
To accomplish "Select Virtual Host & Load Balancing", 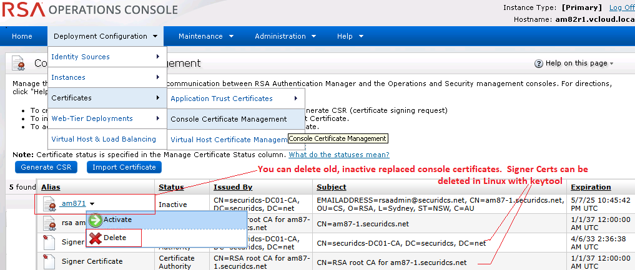I will (104, 139).
